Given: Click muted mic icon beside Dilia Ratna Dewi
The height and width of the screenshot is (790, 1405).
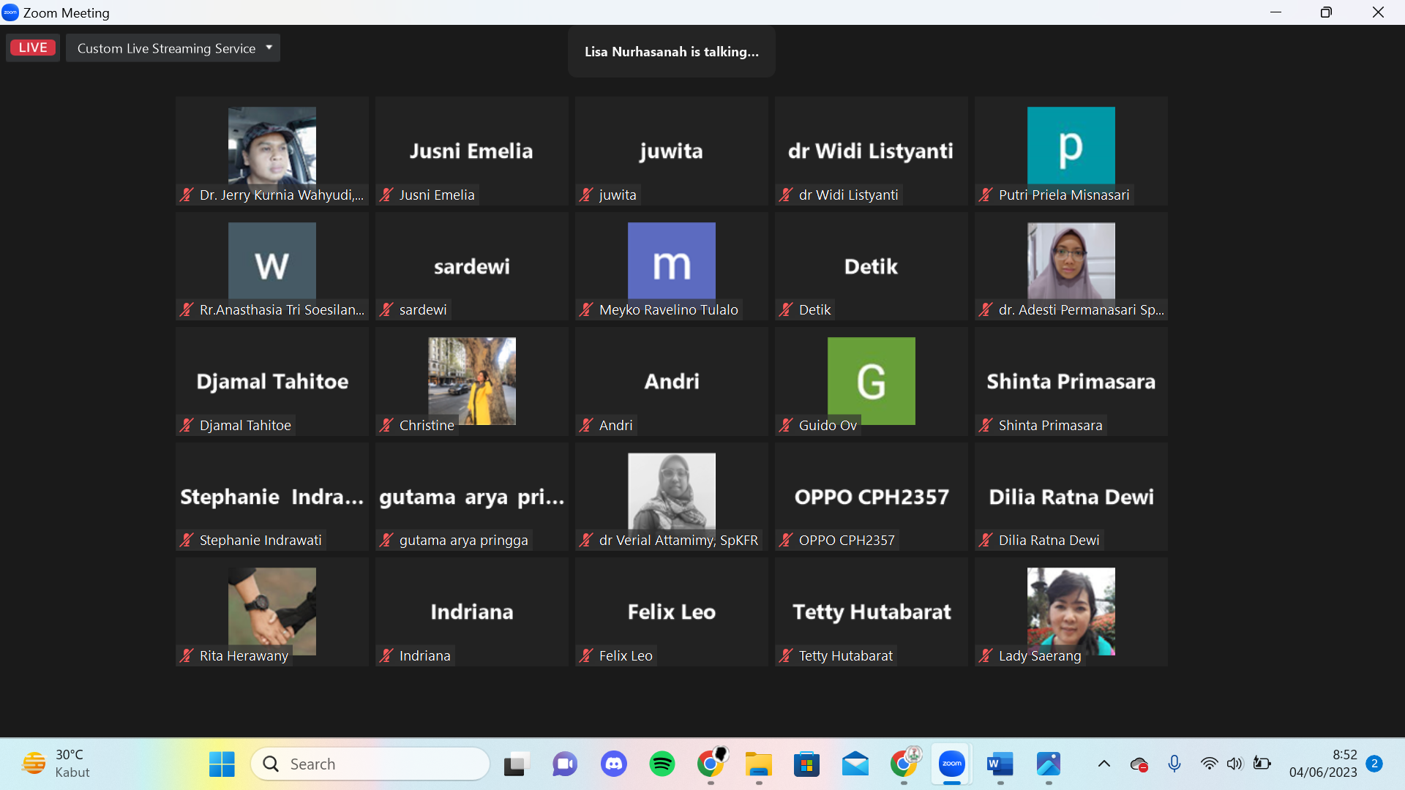Looking at the screenshot, I should click(x=986, y=540).
